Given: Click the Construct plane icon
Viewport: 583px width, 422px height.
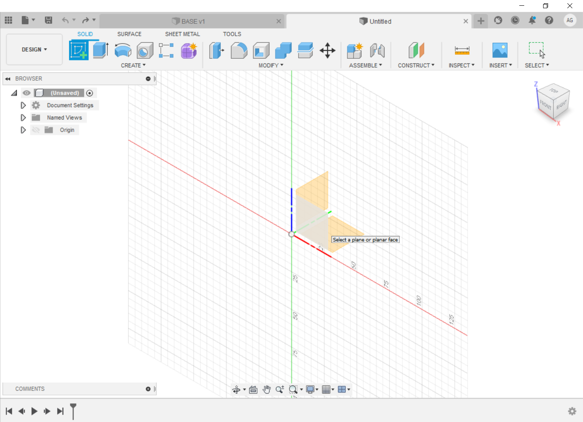Looking at the screenshot, I should [x=416, y=51].
